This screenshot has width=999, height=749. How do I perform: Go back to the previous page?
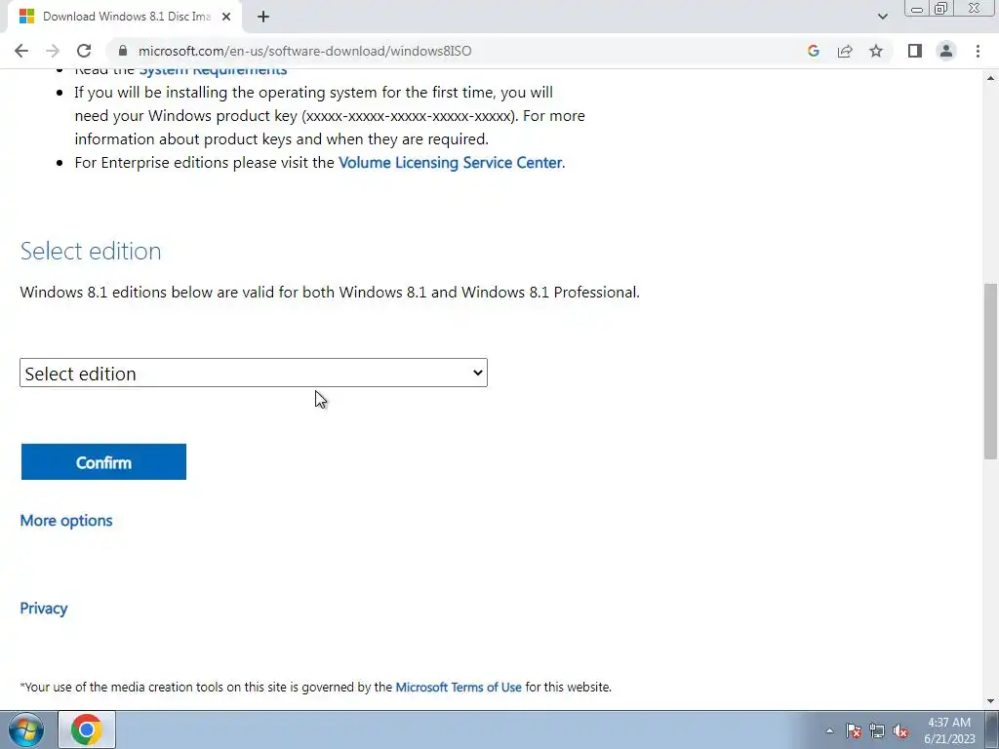coord(21,51)
